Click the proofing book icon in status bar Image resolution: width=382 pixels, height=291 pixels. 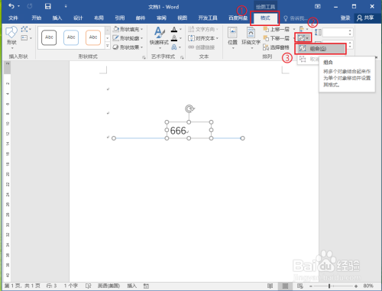pos(88,286)
